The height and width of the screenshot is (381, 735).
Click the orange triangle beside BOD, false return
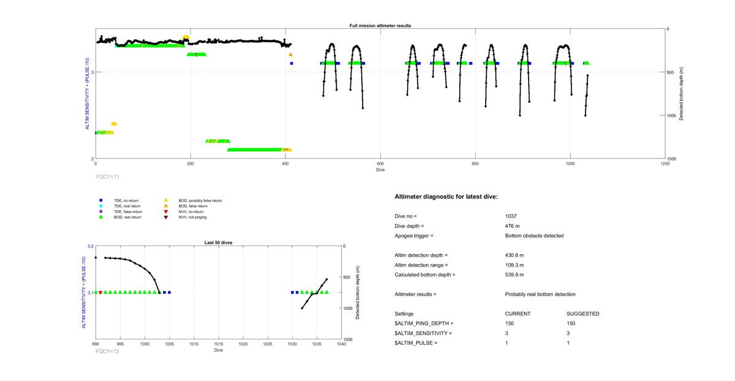[x=165, y=206]
